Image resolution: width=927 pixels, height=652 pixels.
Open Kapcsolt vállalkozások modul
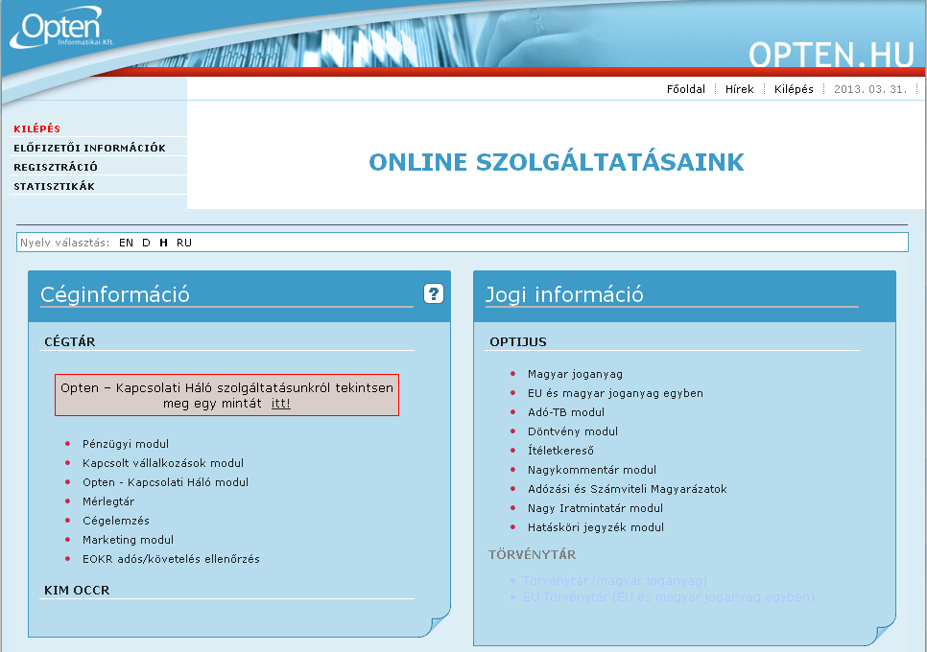pyautogui.click(x=162, y=463)
